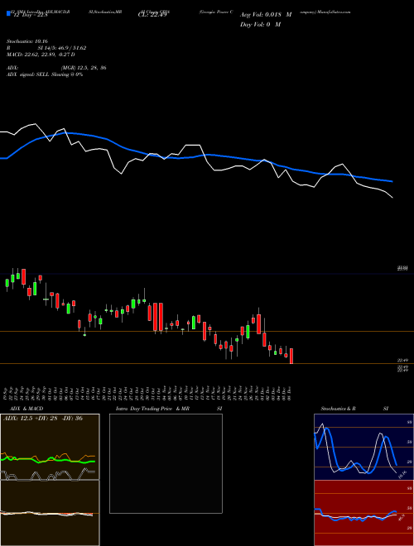Image resolution: width=414 pixels, height=546 pixels.
Task: Click the 'MACD: 22.62, 22.89, -0.27 D' line
Action: (41, 55)
